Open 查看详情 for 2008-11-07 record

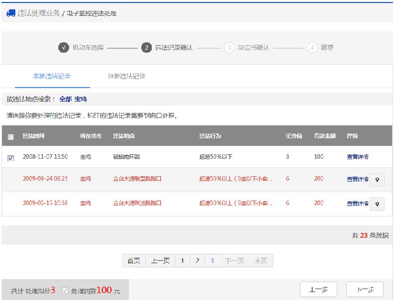click(357, 157)
